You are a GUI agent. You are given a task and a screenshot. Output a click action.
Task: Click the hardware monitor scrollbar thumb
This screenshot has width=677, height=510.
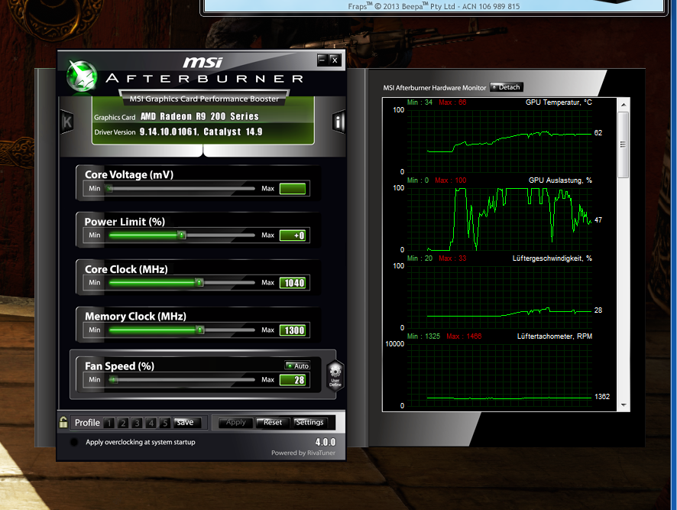point(623,145)
